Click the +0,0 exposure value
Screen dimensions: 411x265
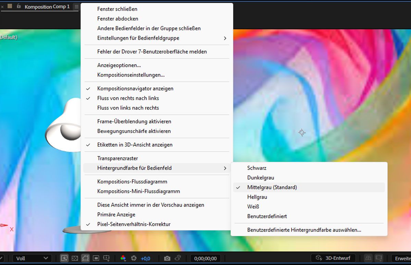pos(146,259)
